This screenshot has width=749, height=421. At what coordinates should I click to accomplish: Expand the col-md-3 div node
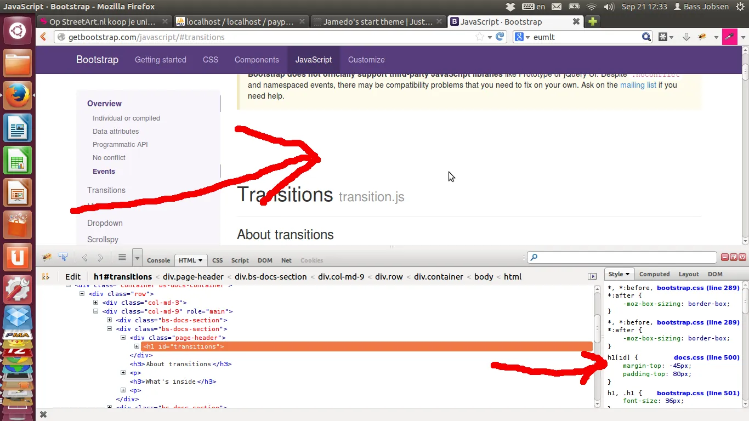pyautogui.click(x=95, y=303)
